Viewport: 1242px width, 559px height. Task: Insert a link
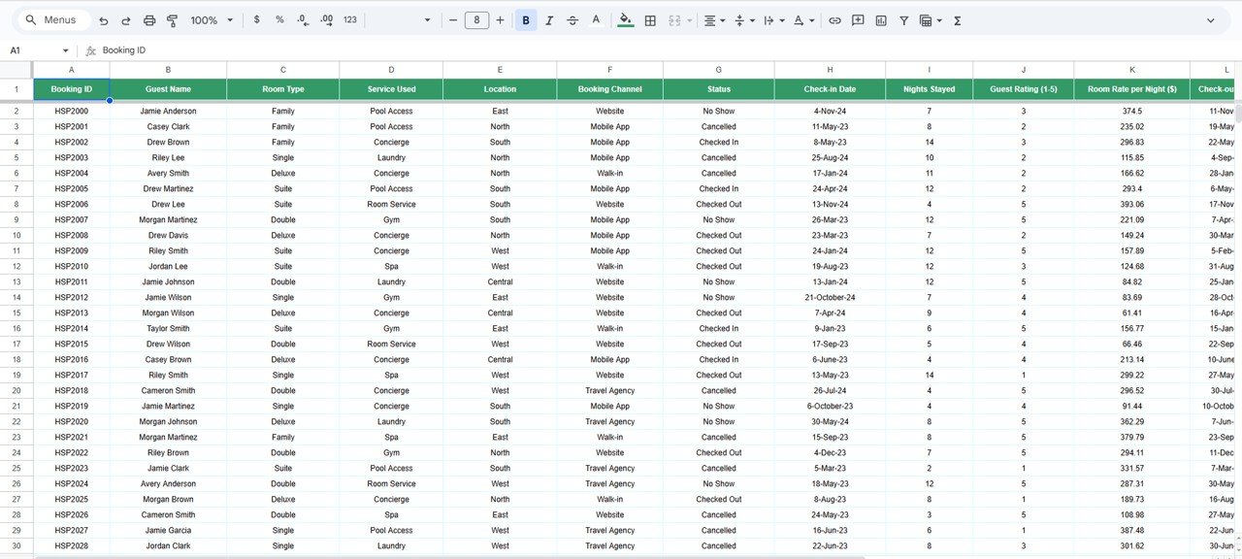coord(834,19)
